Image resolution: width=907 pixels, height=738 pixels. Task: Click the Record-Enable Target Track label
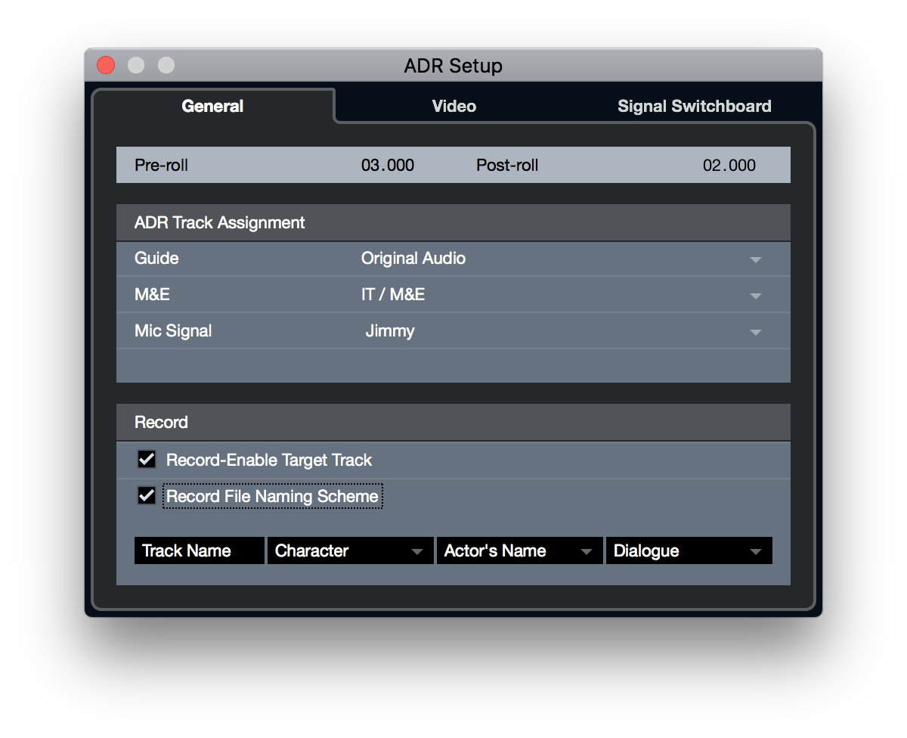point(269,460)
